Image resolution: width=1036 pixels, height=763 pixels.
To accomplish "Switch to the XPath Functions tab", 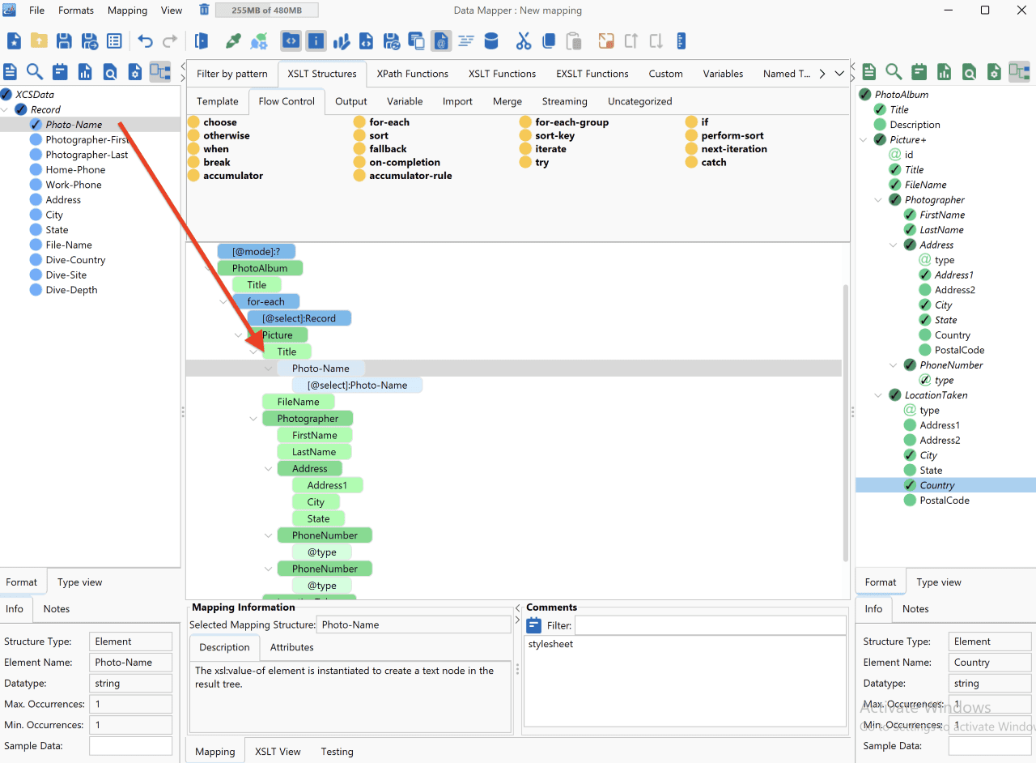I will click(x=413, y=74).
